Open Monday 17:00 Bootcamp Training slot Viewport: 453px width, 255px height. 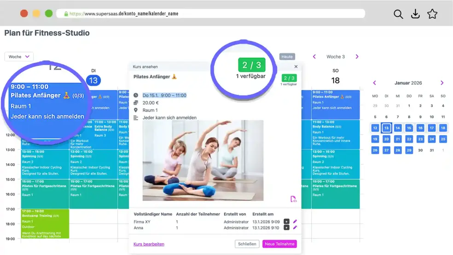(x=45, y=224)
